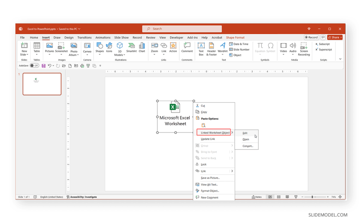Add an Action to the object

click(x=173, y=47)
